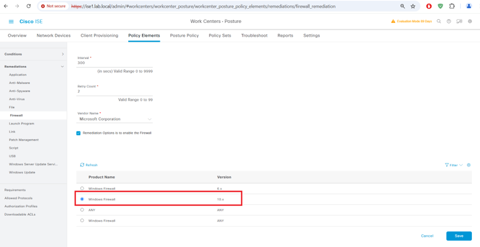480x247 pixels.
Task: Switch to the Settings tab
Action: [x=311, y=36]
